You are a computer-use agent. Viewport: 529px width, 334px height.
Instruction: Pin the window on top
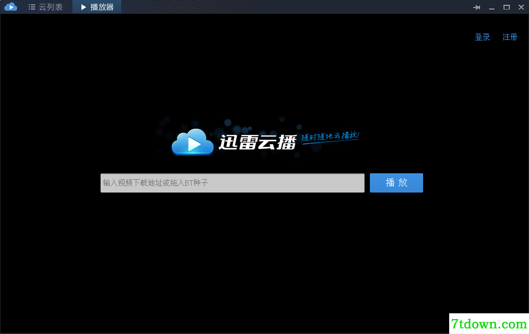pyautogui.click(x=477, y=7)
